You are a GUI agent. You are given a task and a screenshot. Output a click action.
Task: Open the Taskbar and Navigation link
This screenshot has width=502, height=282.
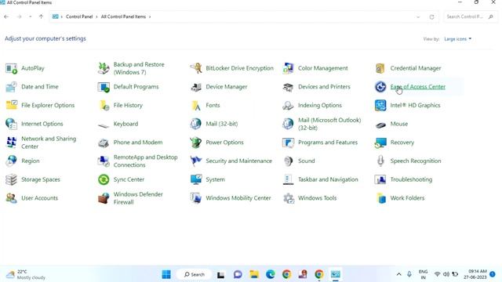tap(328, 179)
